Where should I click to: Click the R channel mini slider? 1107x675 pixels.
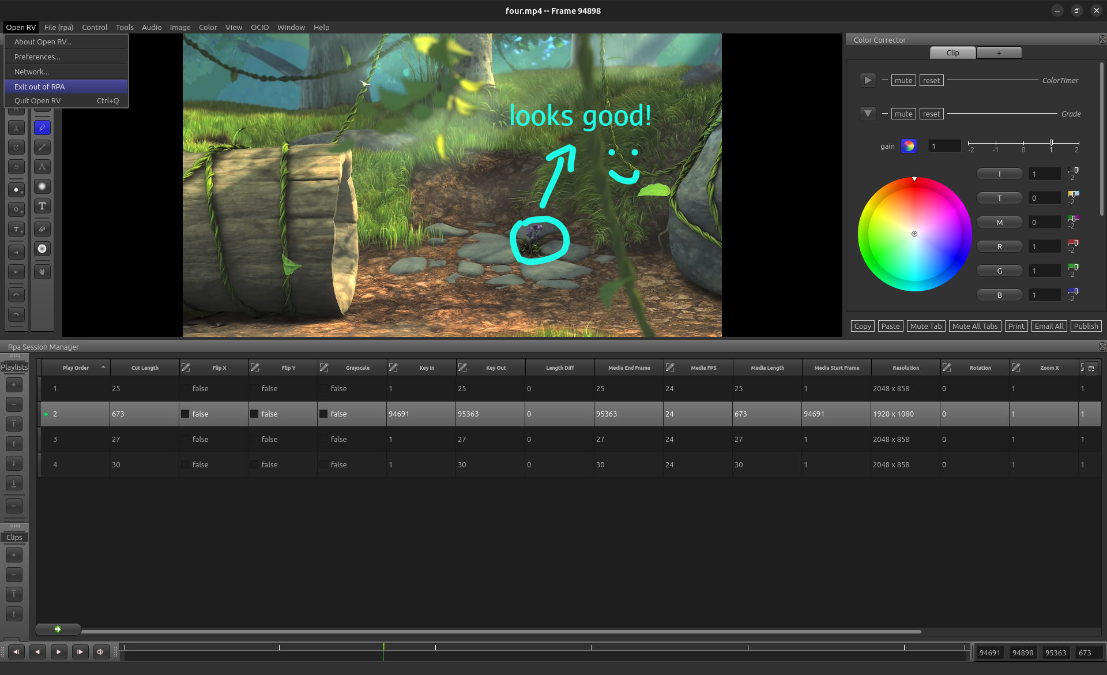[1073, 243]
